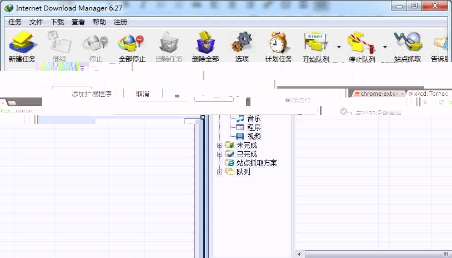Select 站点抓取方案 in the tree

pos(257,163)
